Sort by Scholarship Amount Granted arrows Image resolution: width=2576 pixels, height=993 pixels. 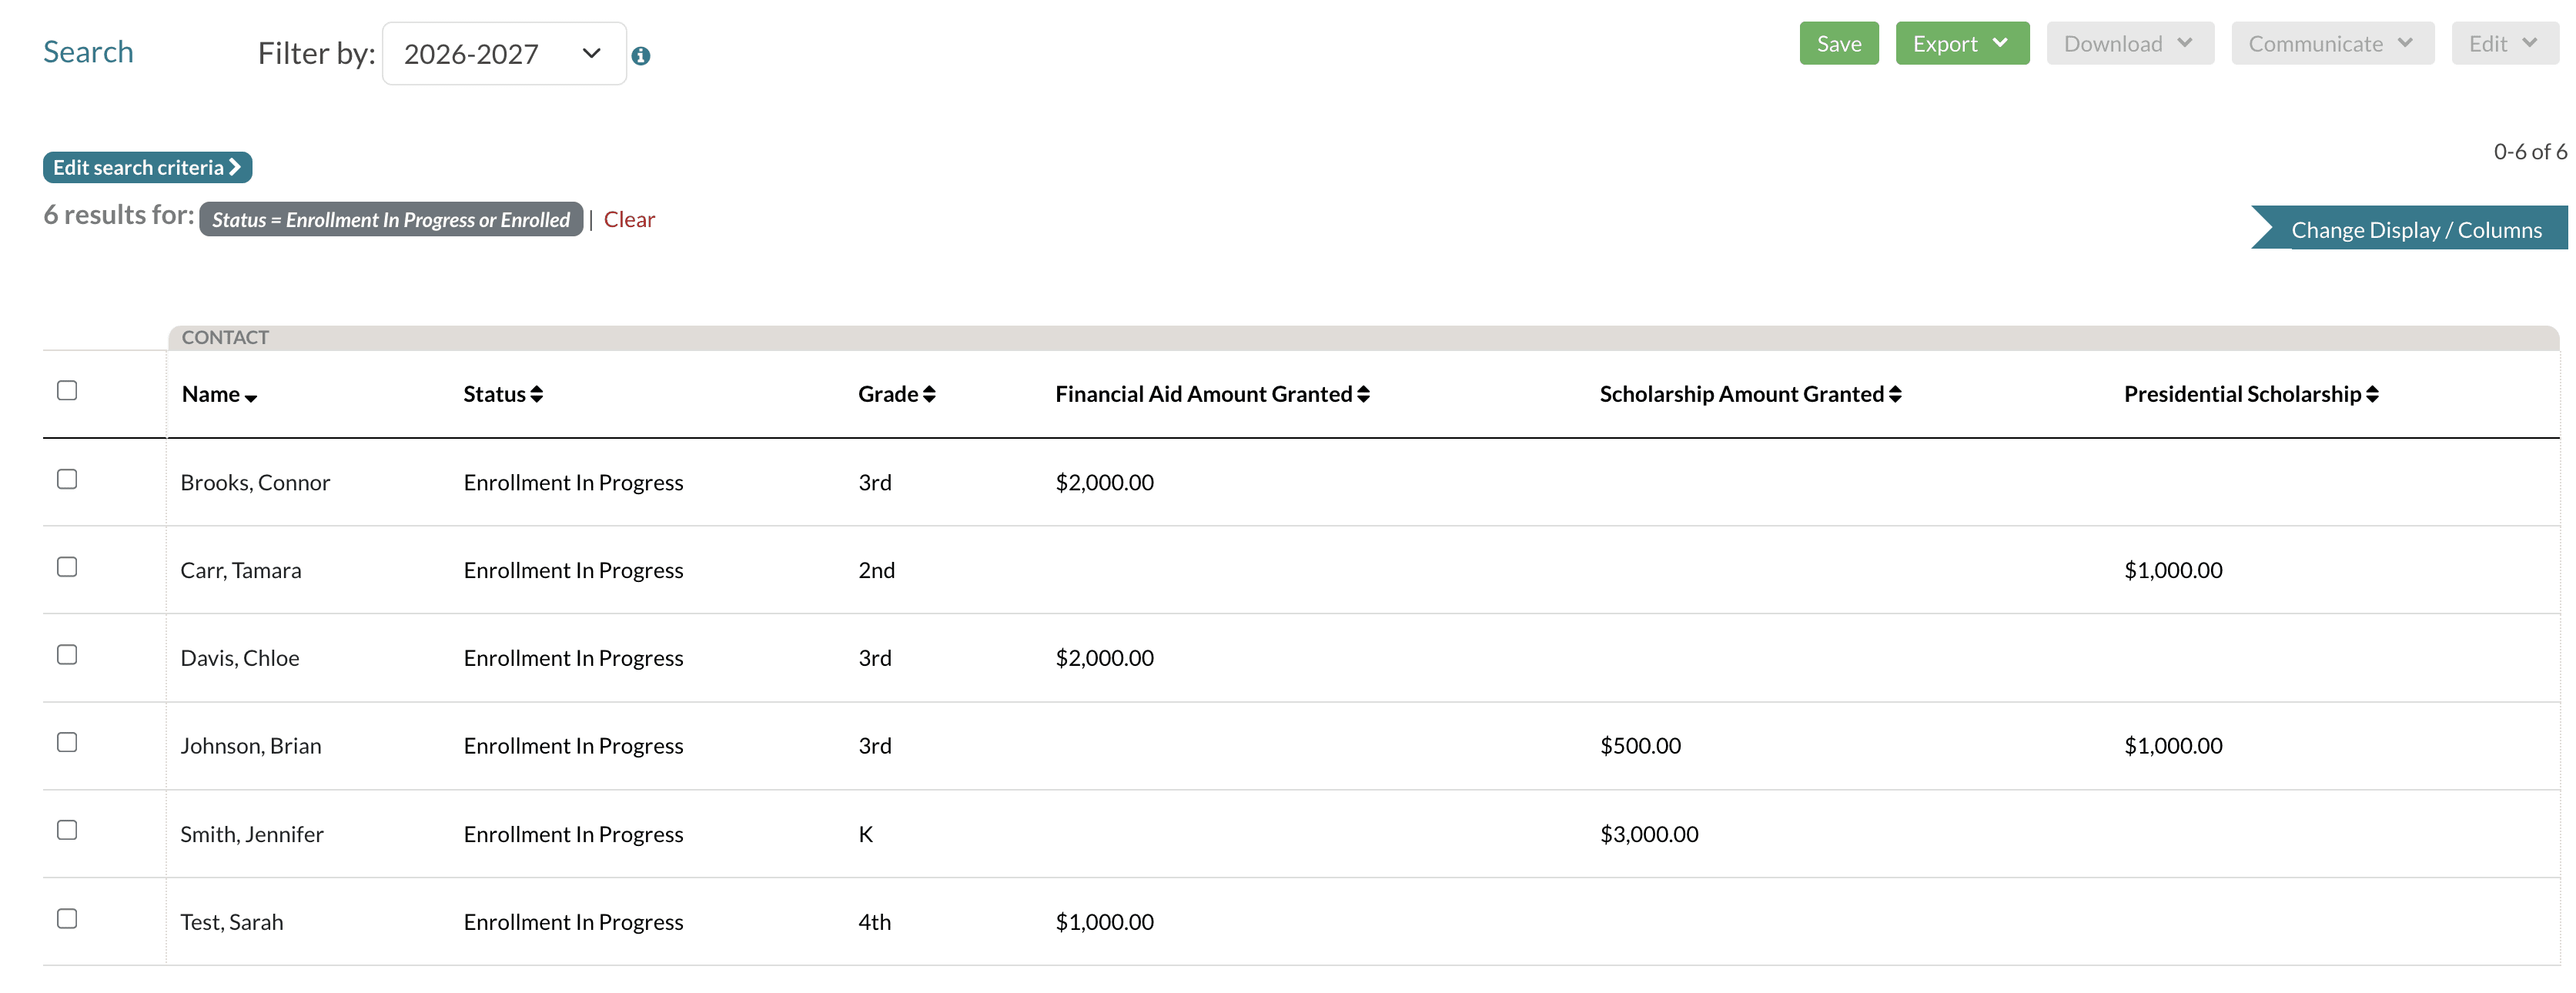[1895, 394]
